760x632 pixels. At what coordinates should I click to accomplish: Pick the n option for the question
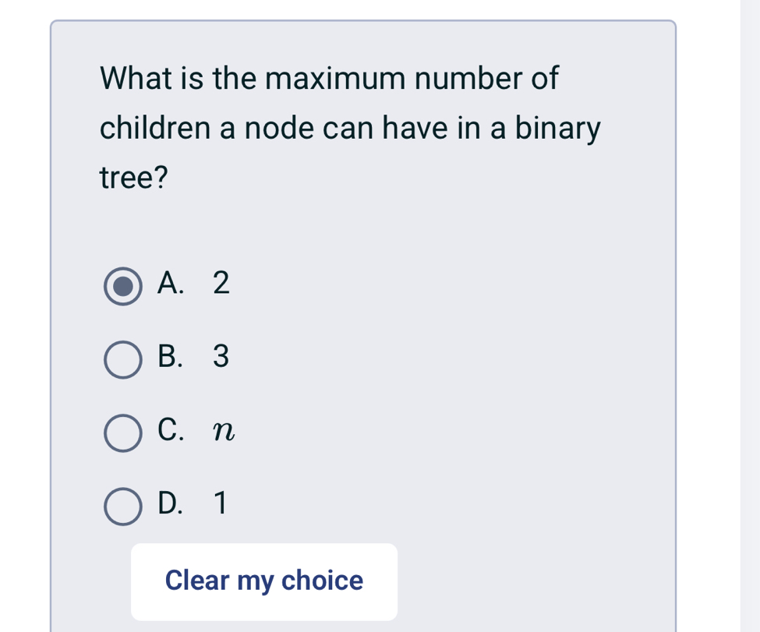[122, 432]
